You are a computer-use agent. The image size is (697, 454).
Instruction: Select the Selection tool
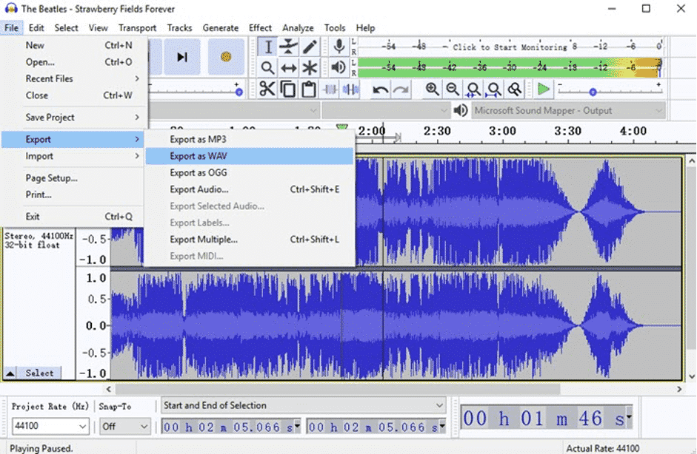[x=267, y=47]
